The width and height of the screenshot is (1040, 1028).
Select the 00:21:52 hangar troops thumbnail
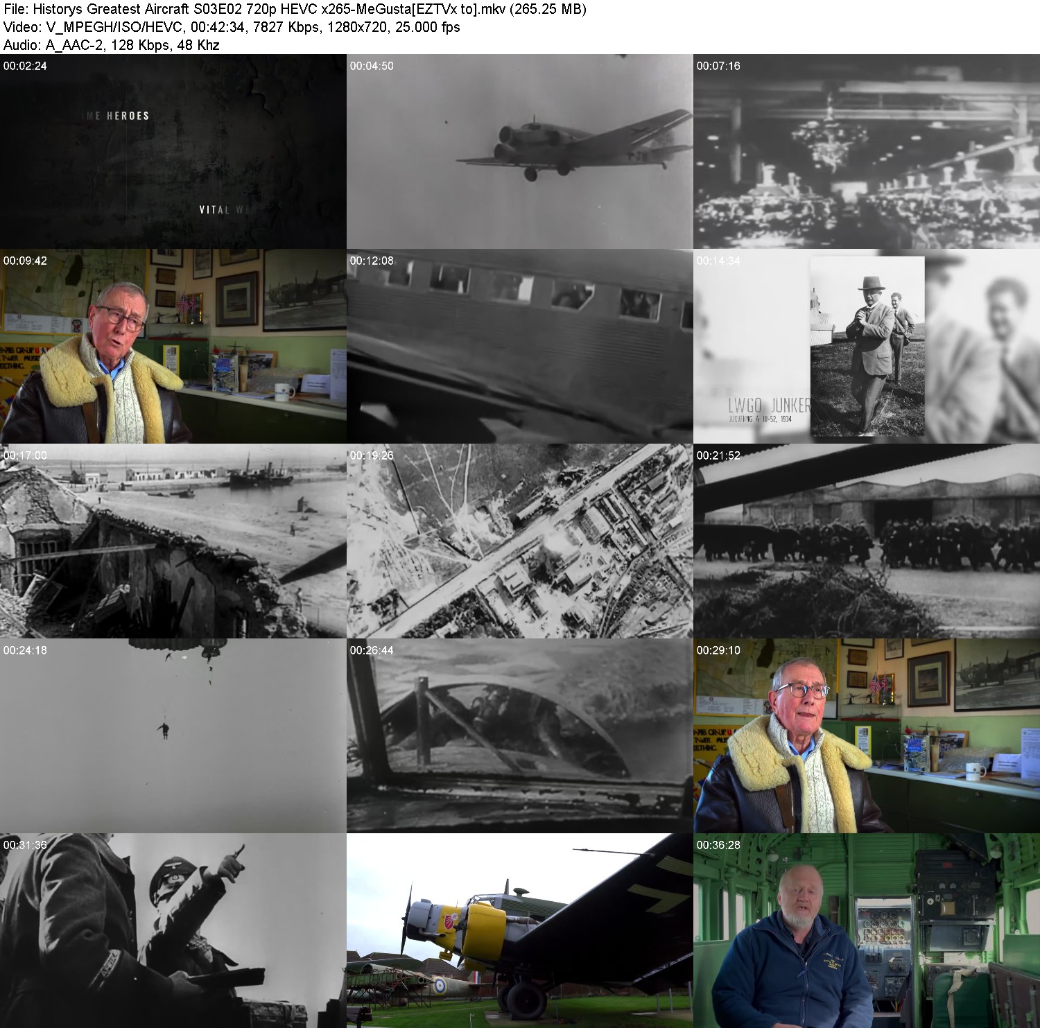(x=867, y=541)
